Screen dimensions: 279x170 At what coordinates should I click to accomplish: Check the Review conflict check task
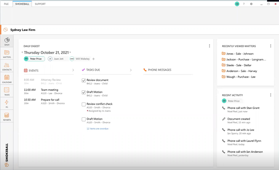[x=83, y=104]
